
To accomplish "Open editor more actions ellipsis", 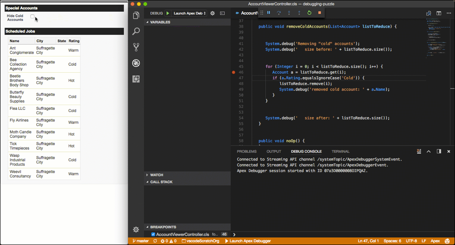I will pyautogui.click(x=449, y=13).
